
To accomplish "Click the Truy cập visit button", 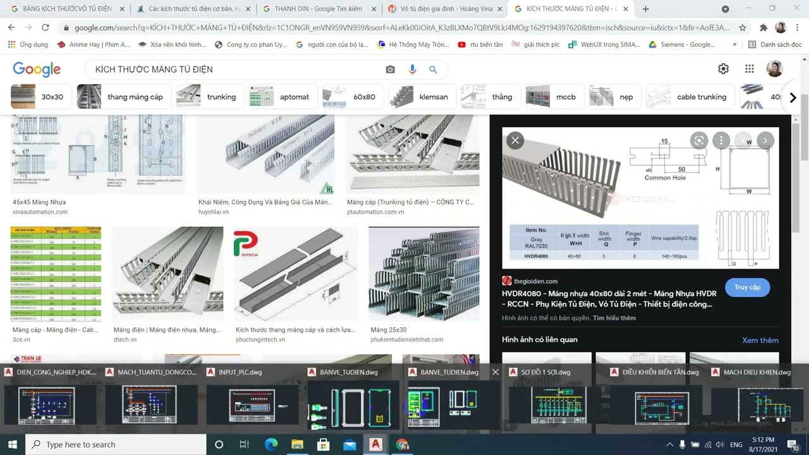I will [747, 287].
